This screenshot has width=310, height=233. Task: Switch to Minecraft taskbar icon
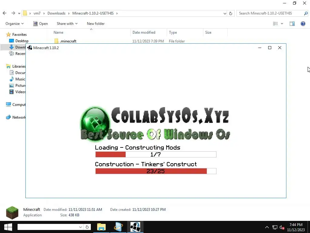135,227
